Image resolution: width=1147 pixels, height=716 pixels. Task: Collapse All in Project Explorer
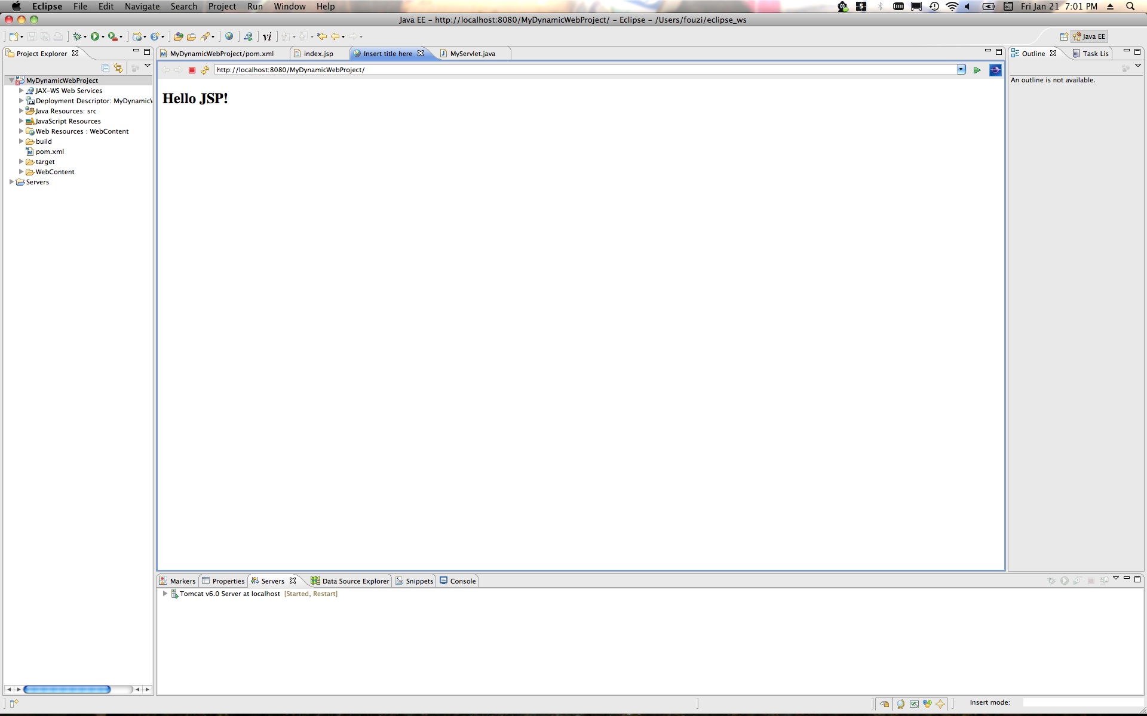click(106, 69)
